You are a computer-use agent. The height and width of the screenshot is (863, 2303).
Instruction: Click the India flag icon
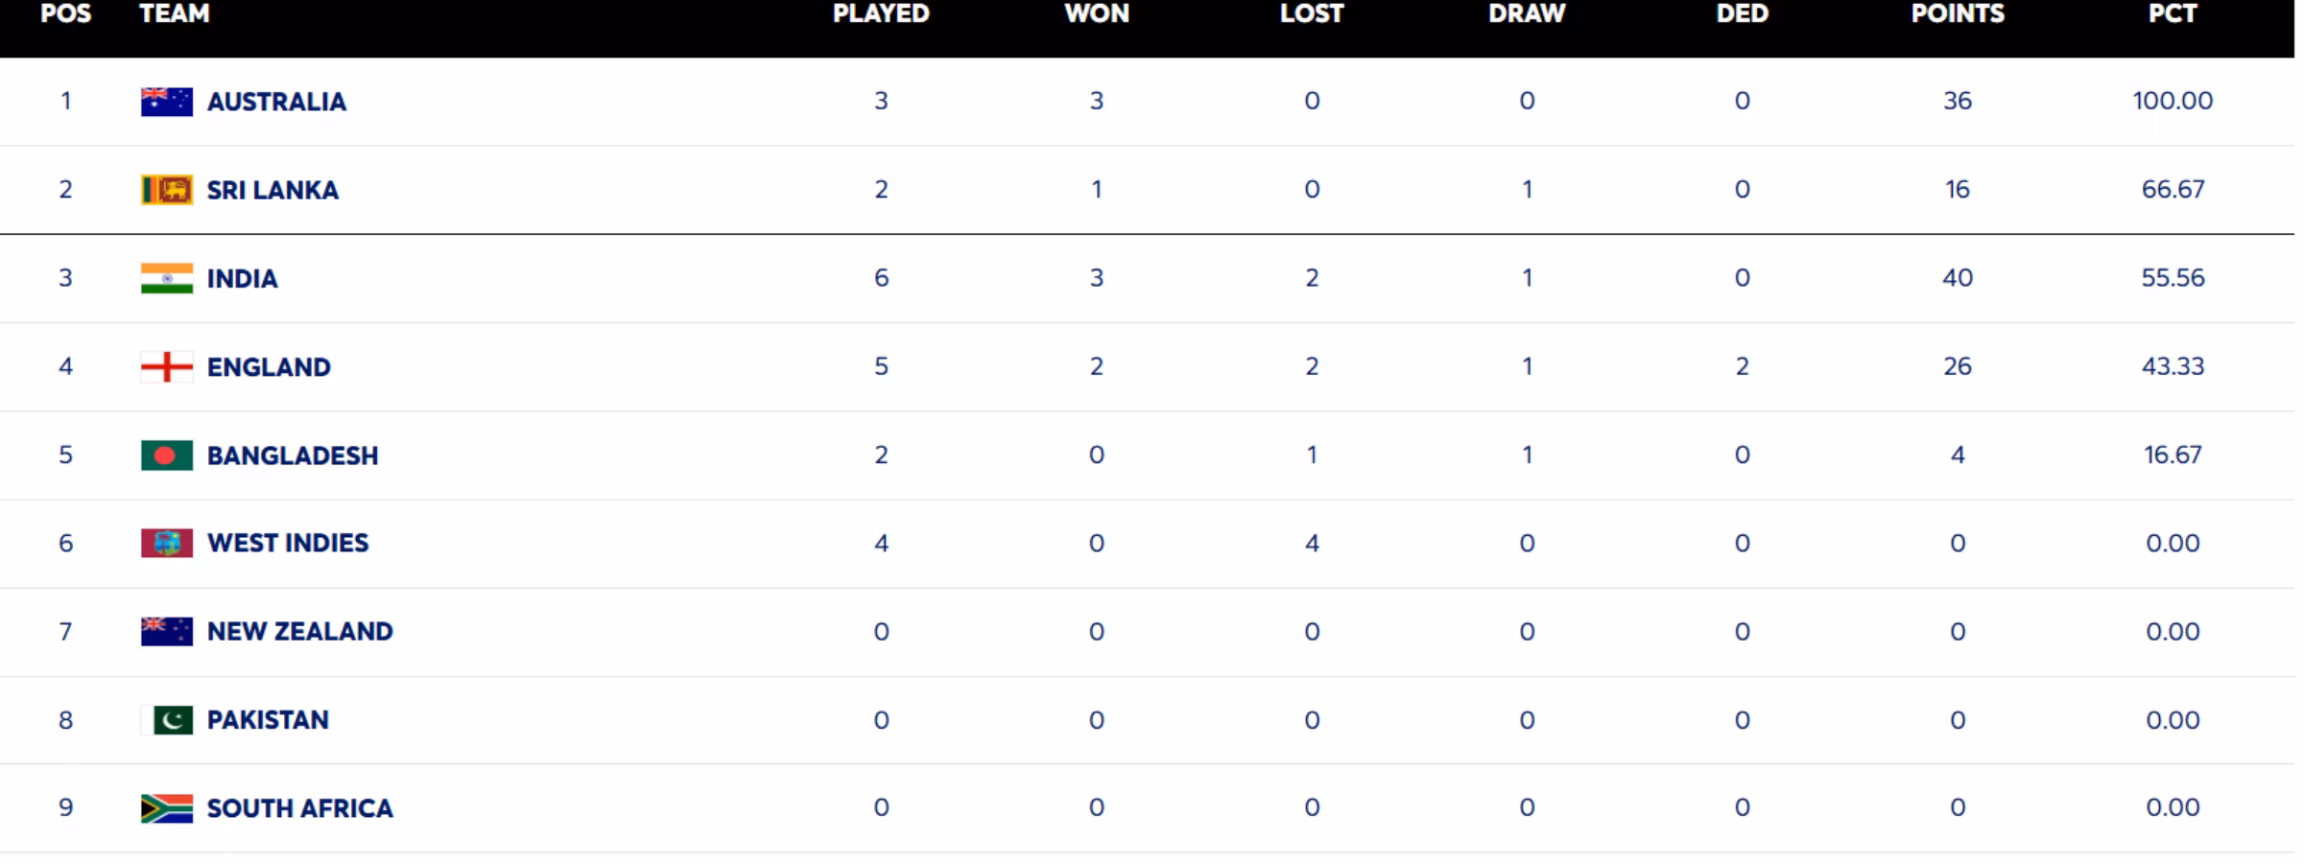(x=166, y=278)
